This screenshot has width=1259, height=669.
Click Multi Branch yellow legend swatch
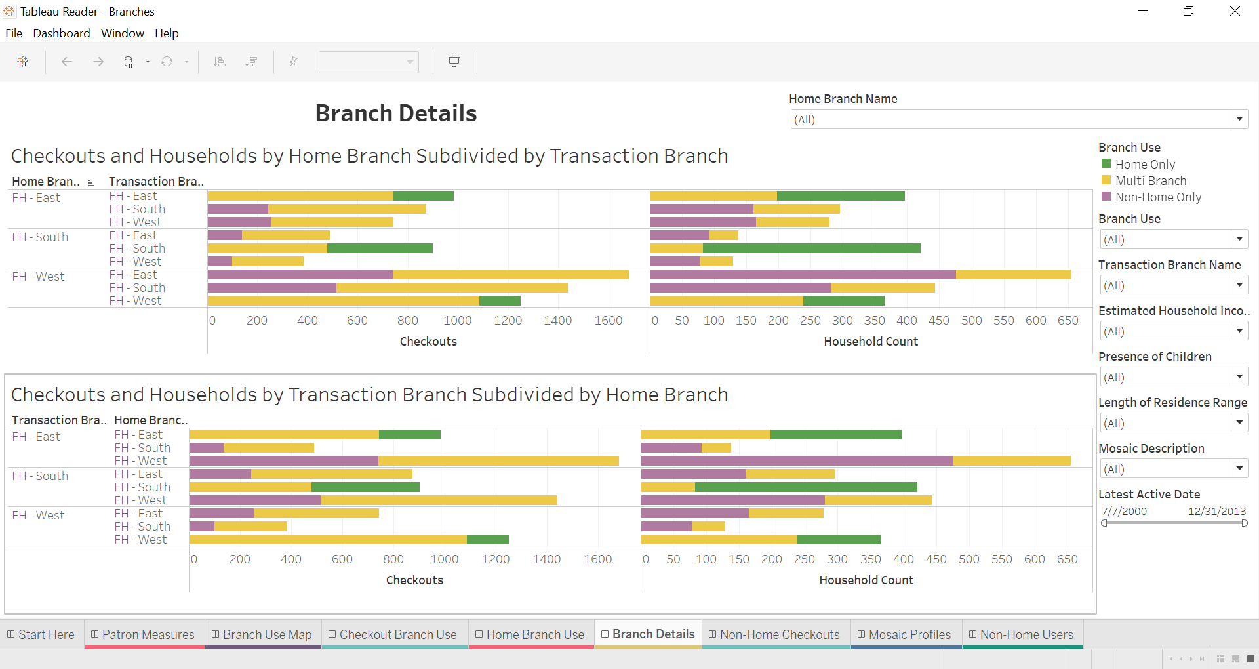1106,180
